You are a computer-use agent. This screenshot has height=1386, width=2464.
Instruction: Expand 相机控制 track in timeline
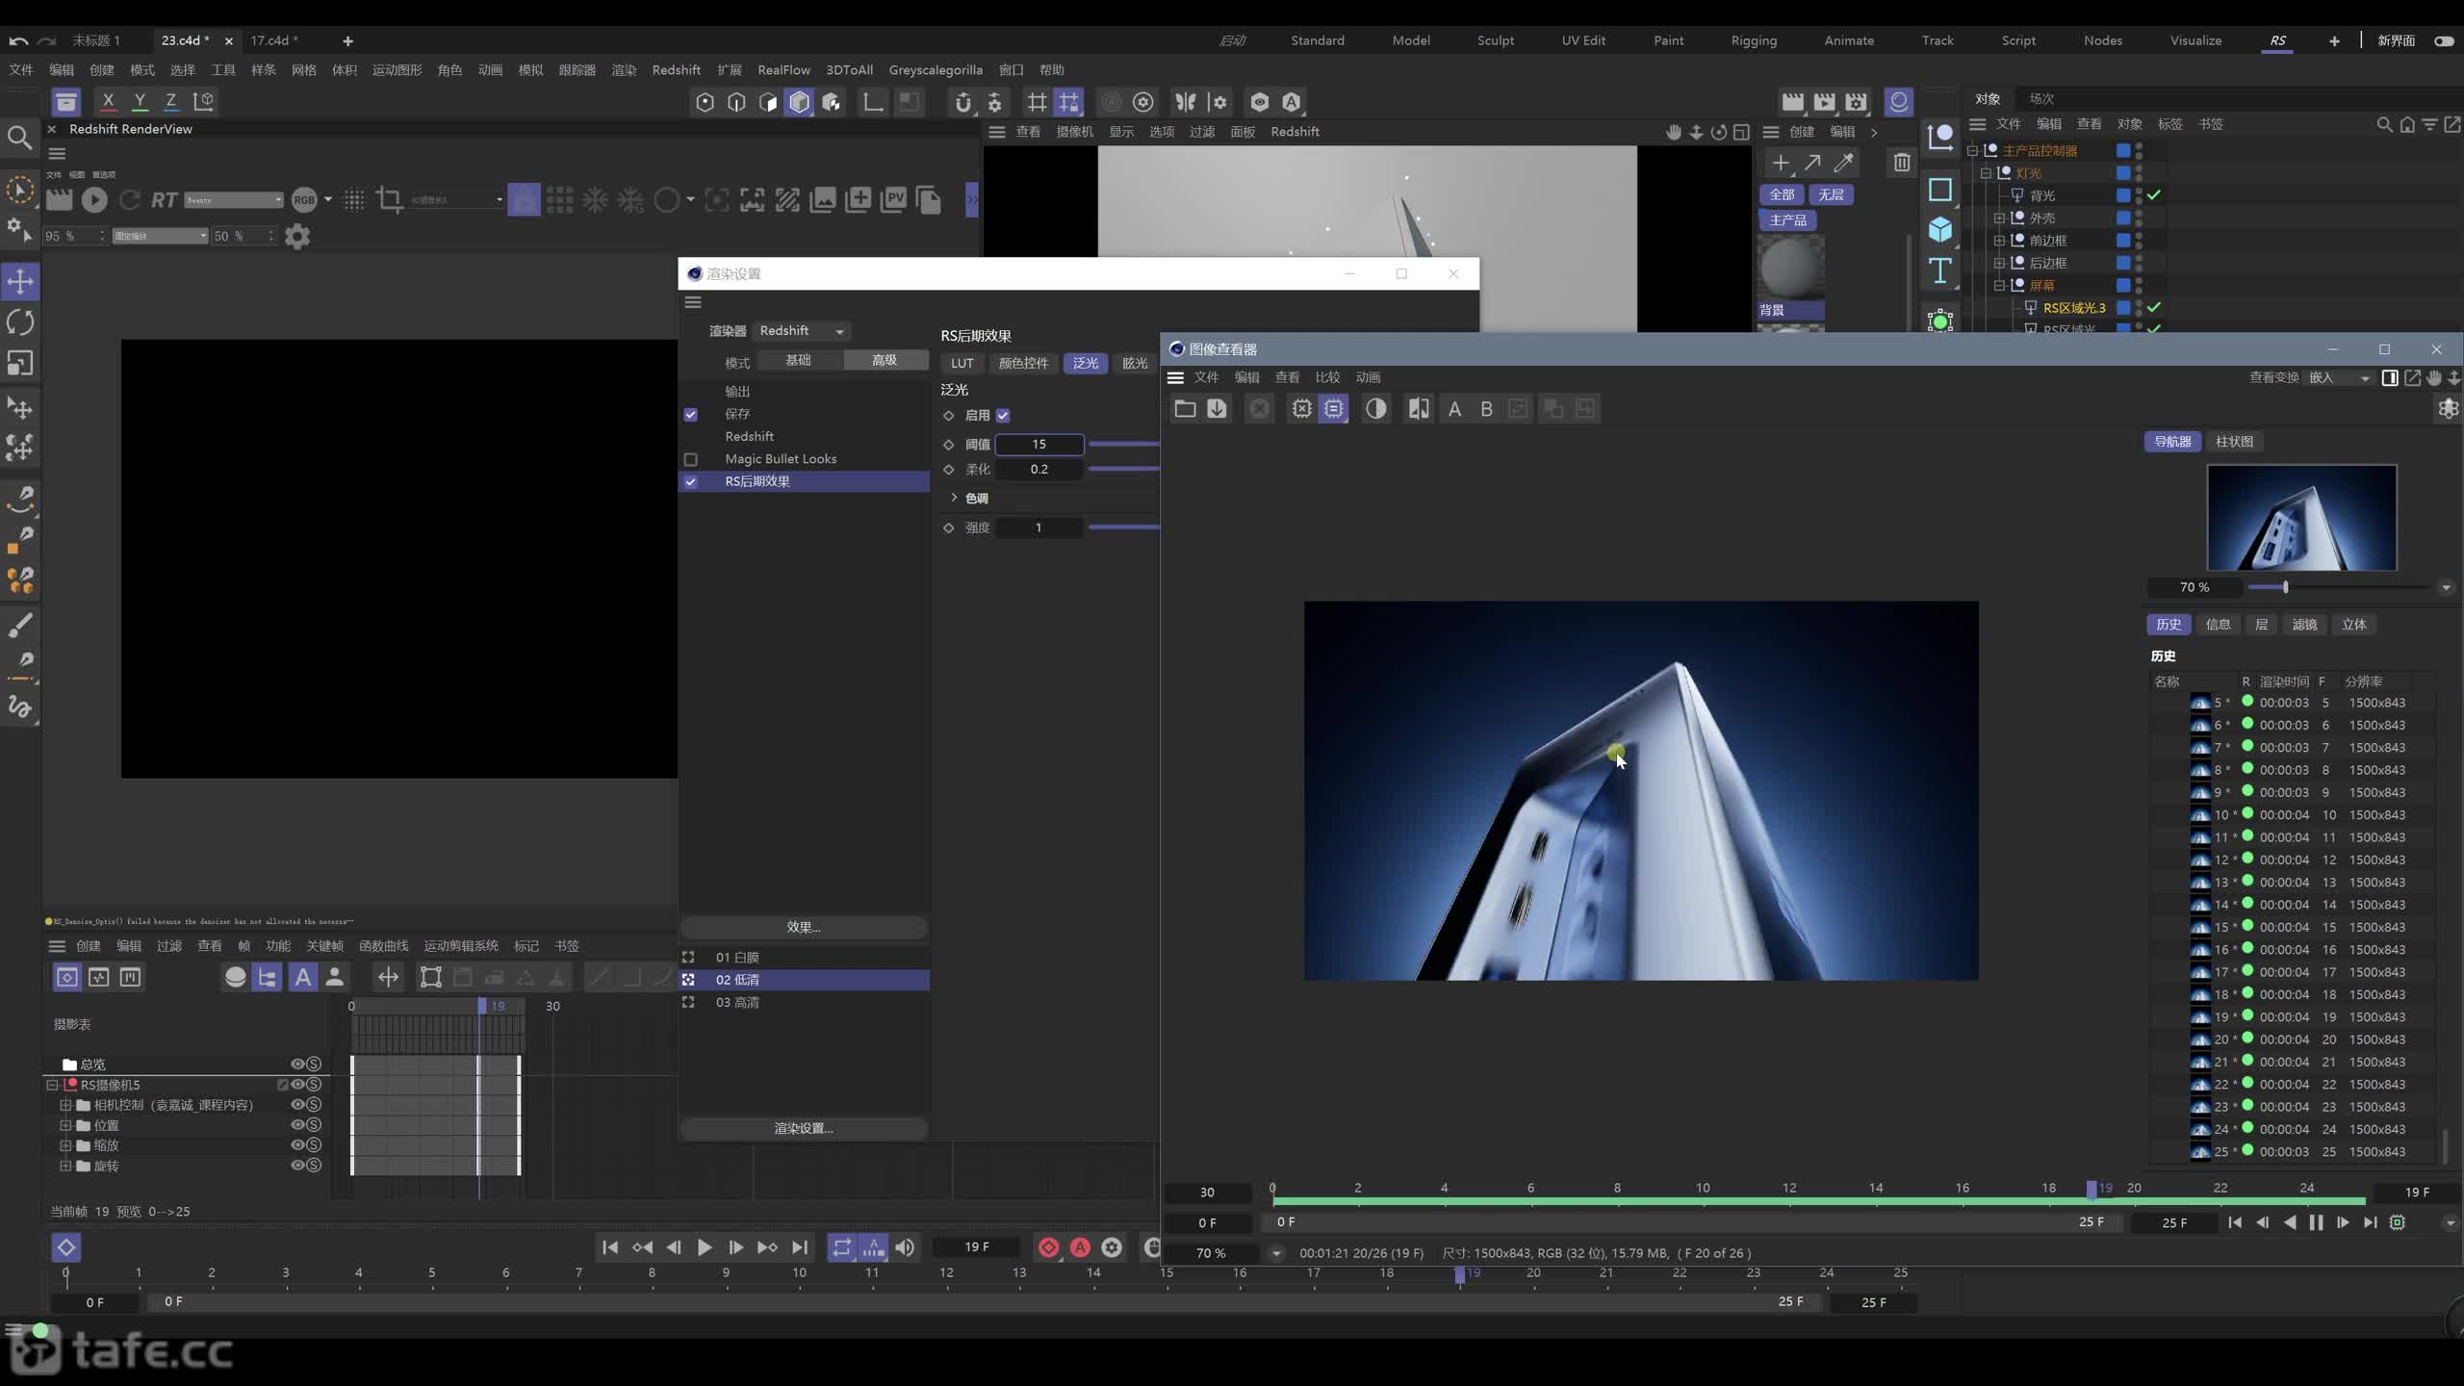(65, 1105)
